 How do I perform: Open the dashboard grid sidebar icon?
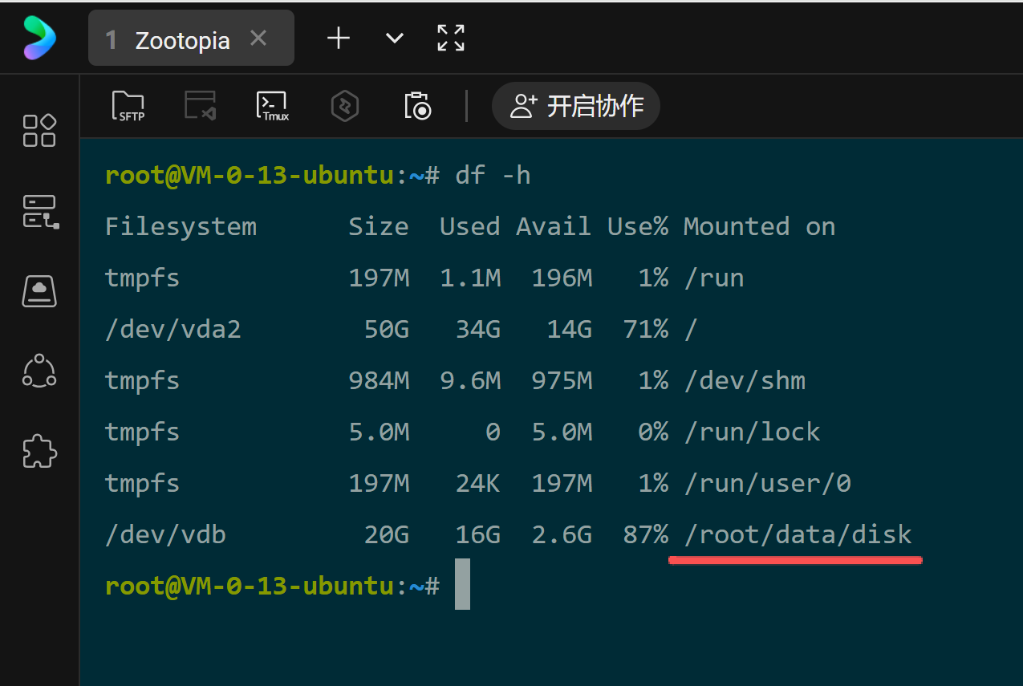tap(39, 130)
